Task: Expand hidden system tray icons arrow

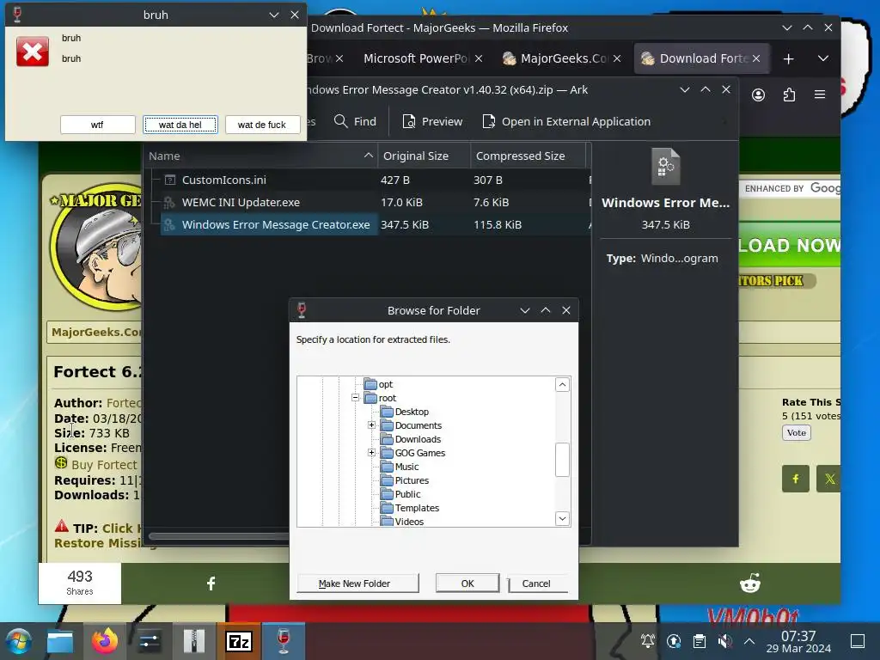Action: pyautogui.click(x=749, y=641)
